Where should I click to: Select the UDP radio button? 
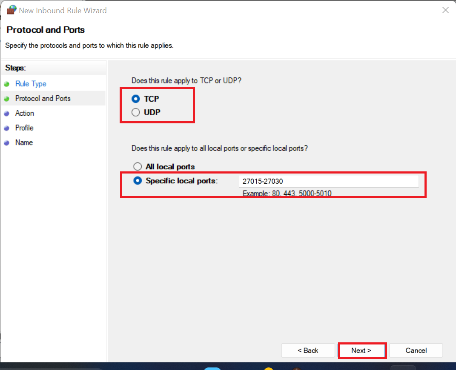(135, 112)
